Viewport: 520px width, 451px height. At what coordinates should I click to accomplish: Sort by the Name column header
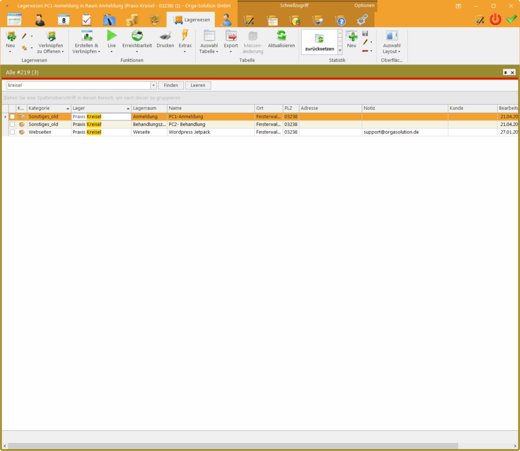(x=211, y=108)
